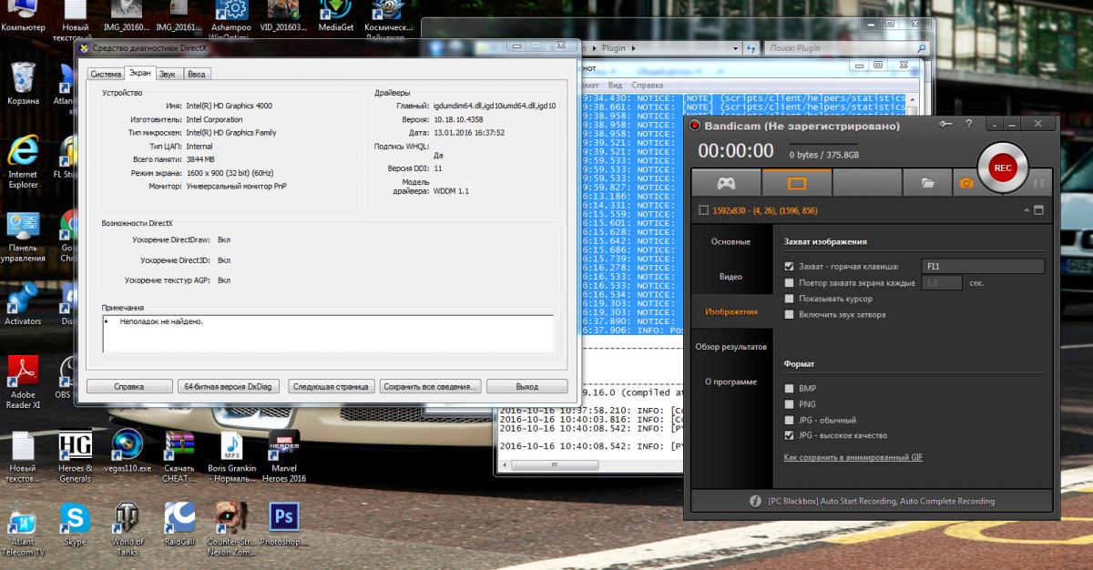Screen dimensions: 1093x570
Task: Toggle the capture hotkey checkbox
Action: coord(790,267)
